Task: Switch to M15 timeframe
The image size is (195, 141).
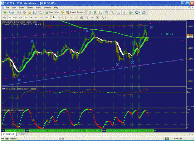Action: (x=15, y=17)
